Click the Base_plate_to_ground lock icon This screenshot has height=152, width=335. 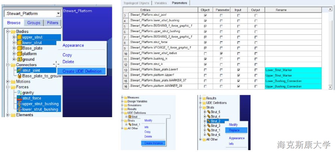coord(20,76)
